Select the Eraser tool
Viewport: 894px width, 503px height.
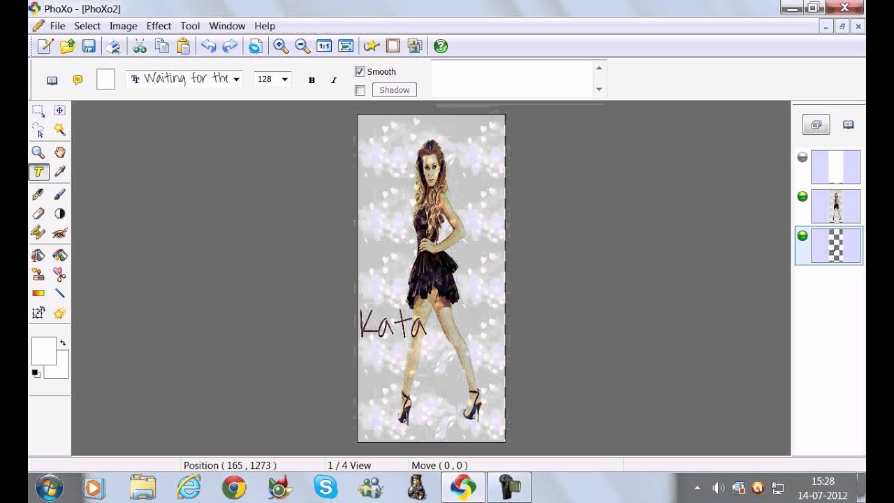coord(38,214)
